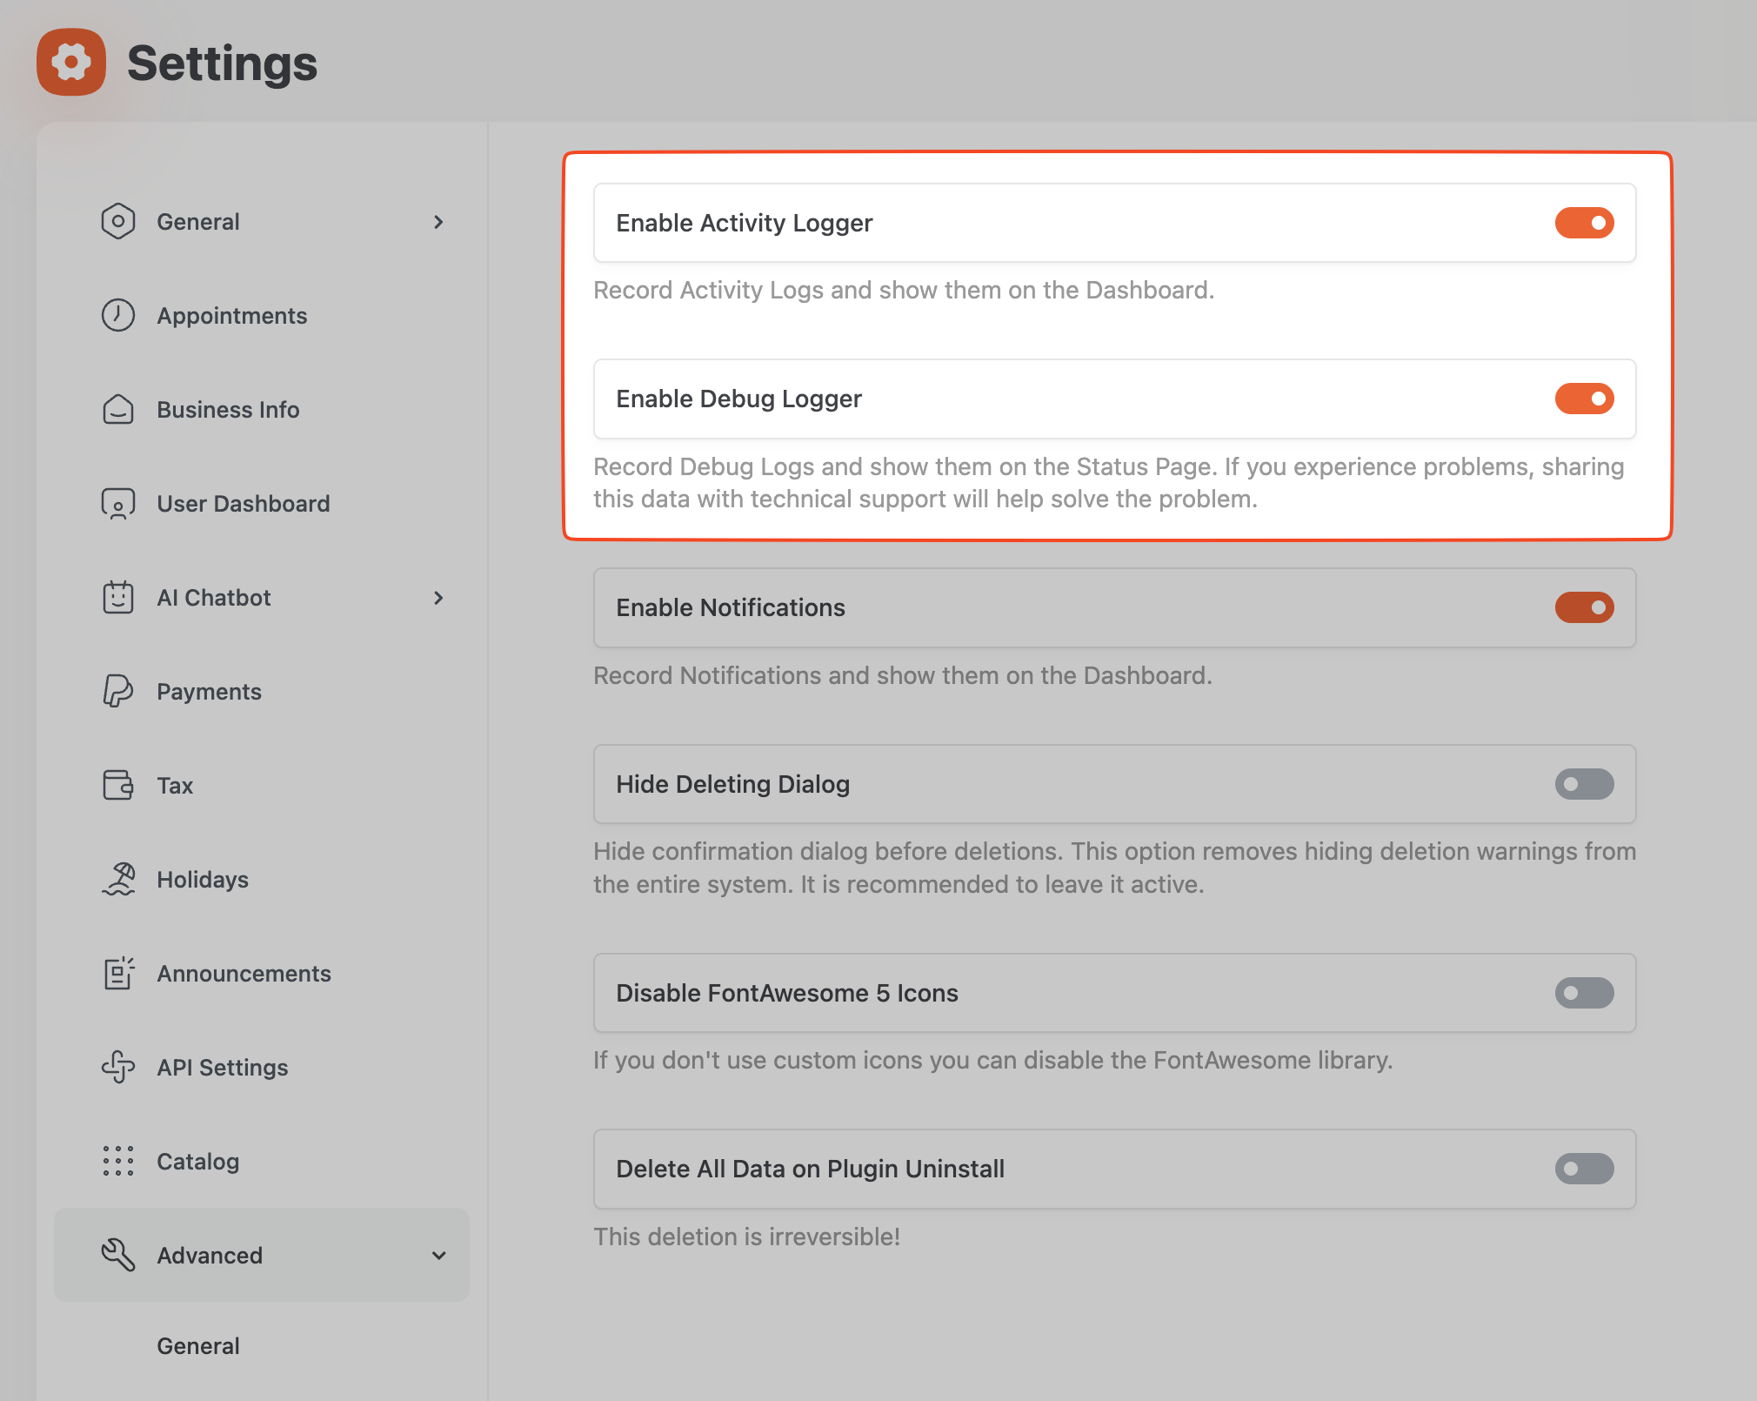This screenshot has height=1401, width=1757.
Task: Collapse the Advanced section chevron
Action: 438,1255
